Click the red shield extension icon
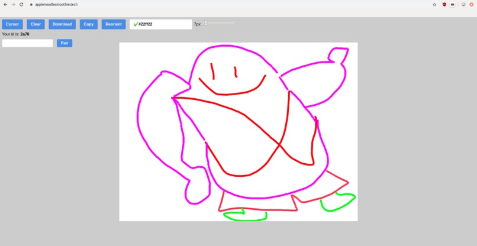The image size is (477, 246). [444, 5]
